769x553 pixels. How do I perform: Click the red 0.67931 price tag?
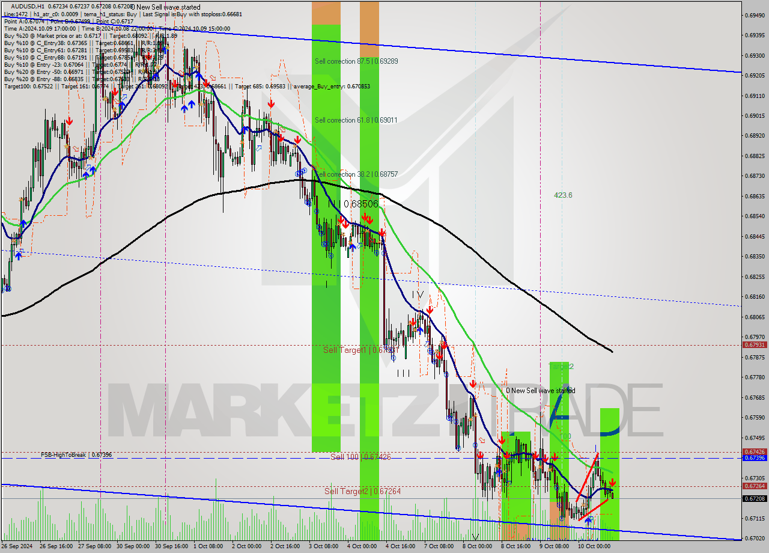755,345
